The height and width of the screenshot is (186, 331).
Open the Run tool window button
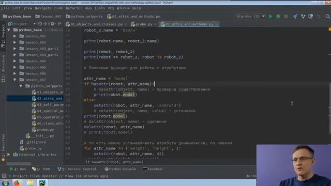tap(18, 169)
